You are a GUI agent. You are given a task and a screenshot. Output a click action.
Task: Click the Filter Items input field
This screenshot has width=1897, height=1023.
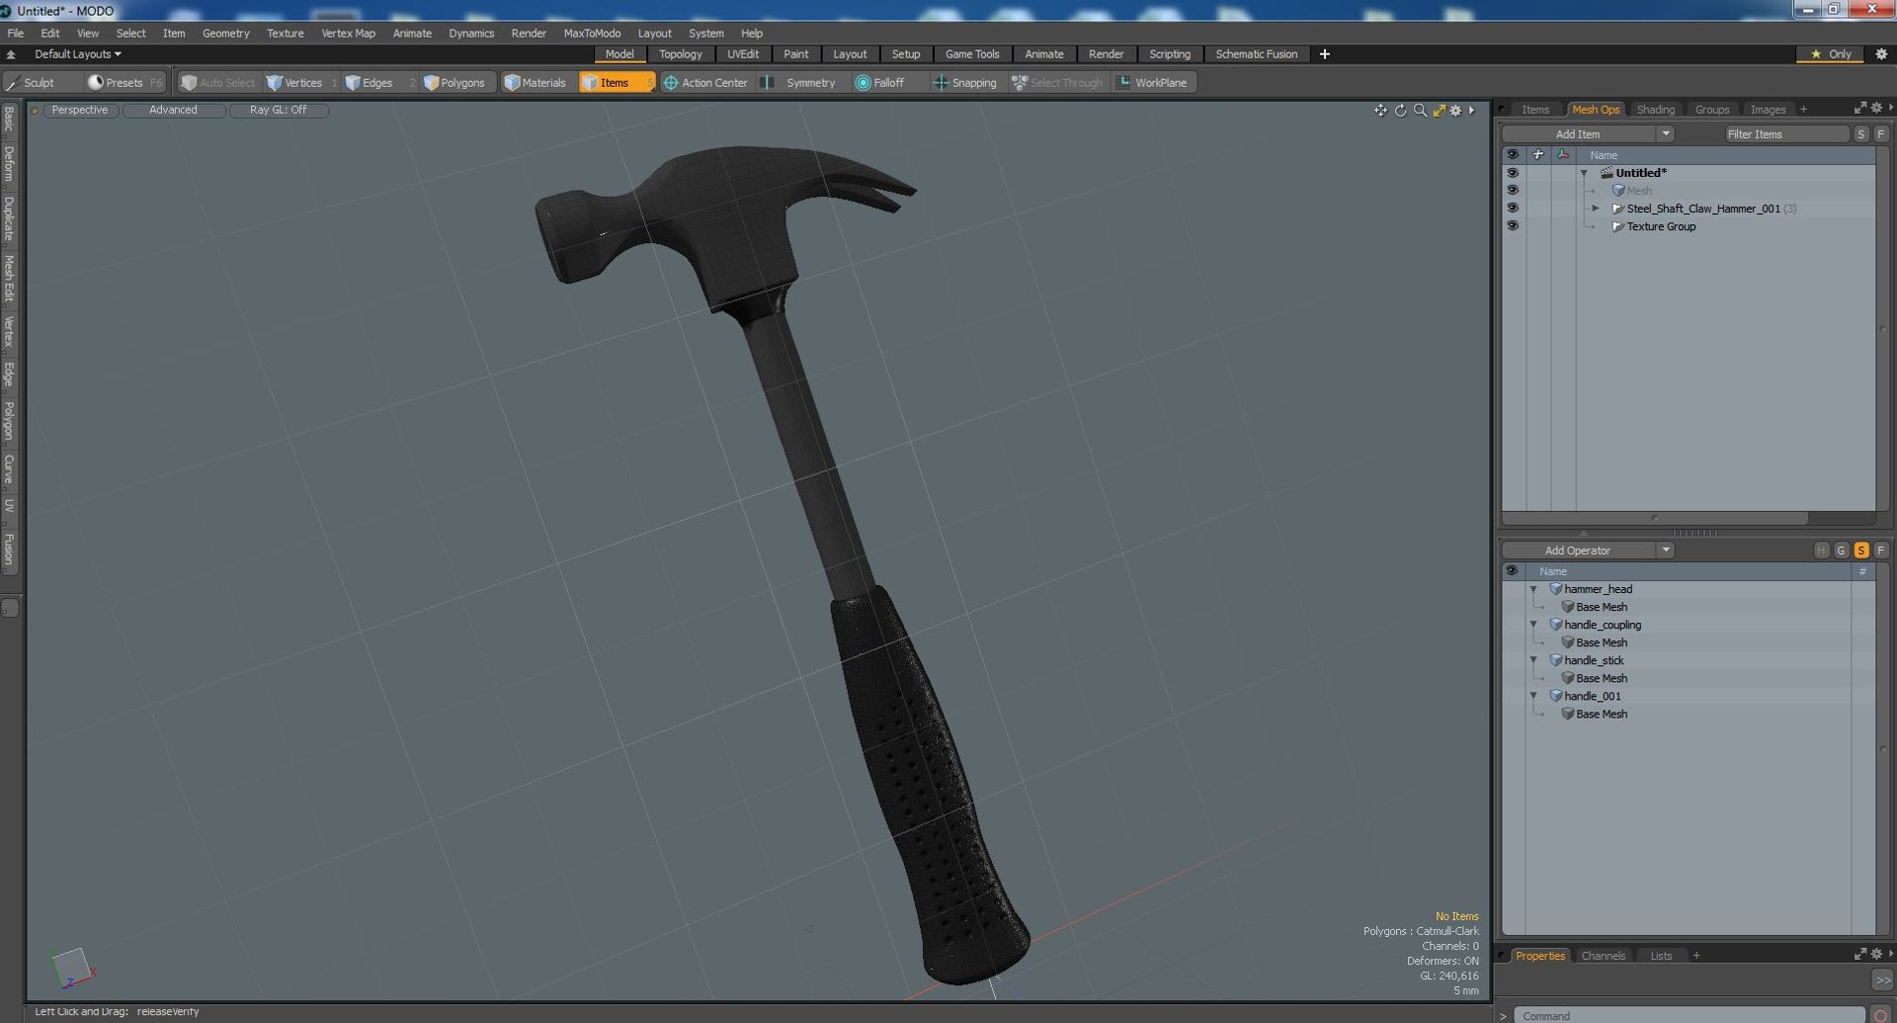click(1786, 134)
